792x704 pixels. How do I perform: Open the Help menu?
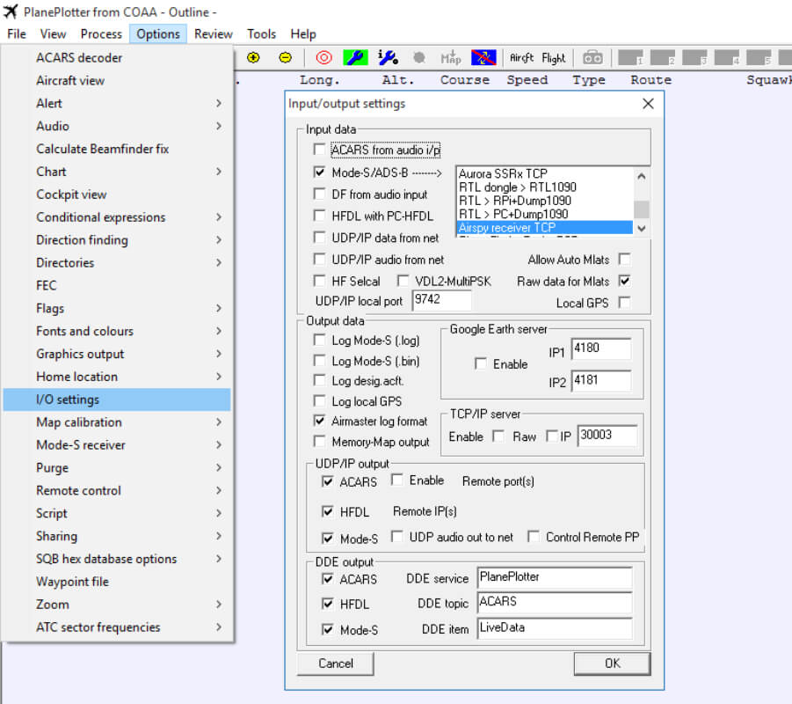pos(303,34)
